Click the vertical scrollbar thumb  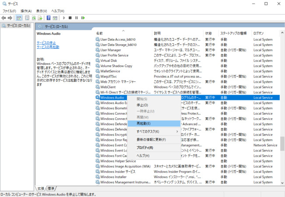[282, 144]
